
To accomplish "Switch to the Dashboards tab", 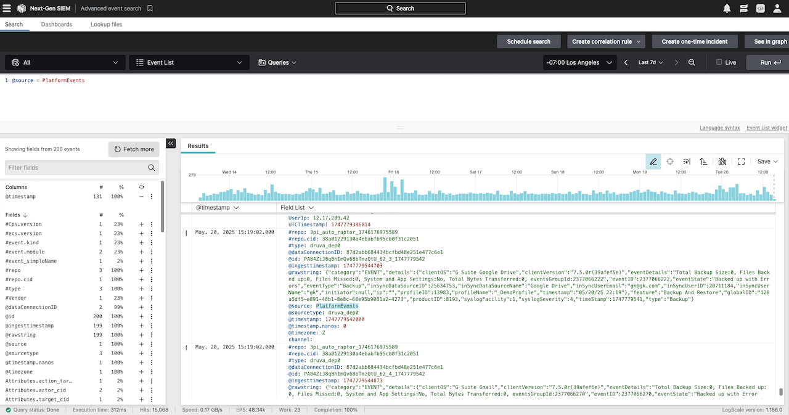I will 57,25.
